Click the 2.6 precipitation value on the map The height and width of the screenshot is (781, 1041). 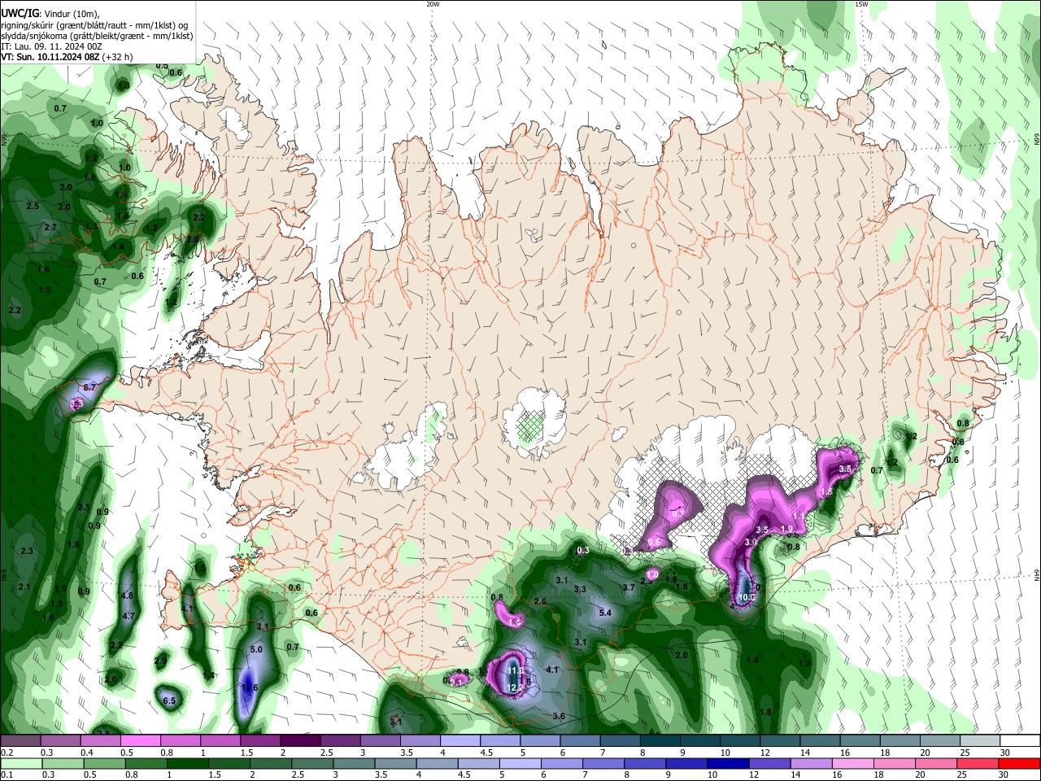point(540,601)
